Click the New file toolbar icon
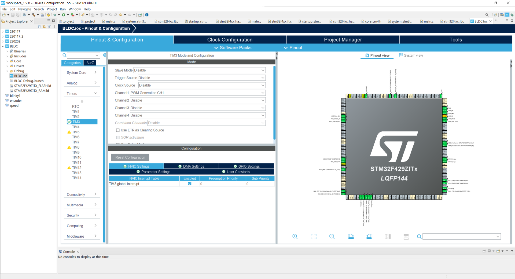 (x=4, y=15)
